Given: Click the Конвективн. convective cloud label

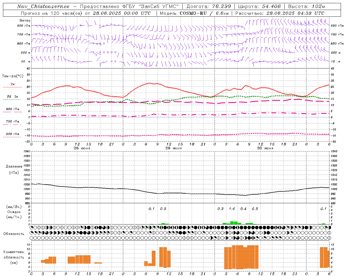Looking at the screenshot, I should pos(14,252).
